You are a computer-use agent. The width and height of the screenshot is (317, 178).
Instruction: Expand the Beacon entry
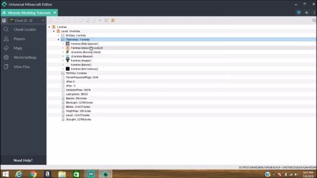click(x=63, y=56)
